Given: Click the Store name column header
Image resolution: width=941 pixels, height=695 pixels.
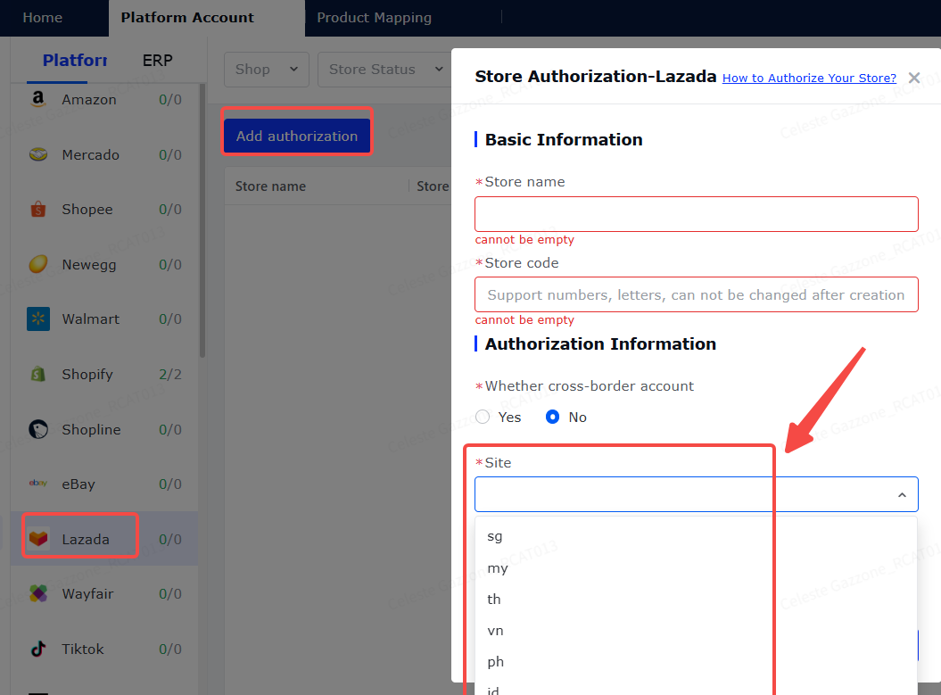Looking at the screenshot, I should [270, 186].
